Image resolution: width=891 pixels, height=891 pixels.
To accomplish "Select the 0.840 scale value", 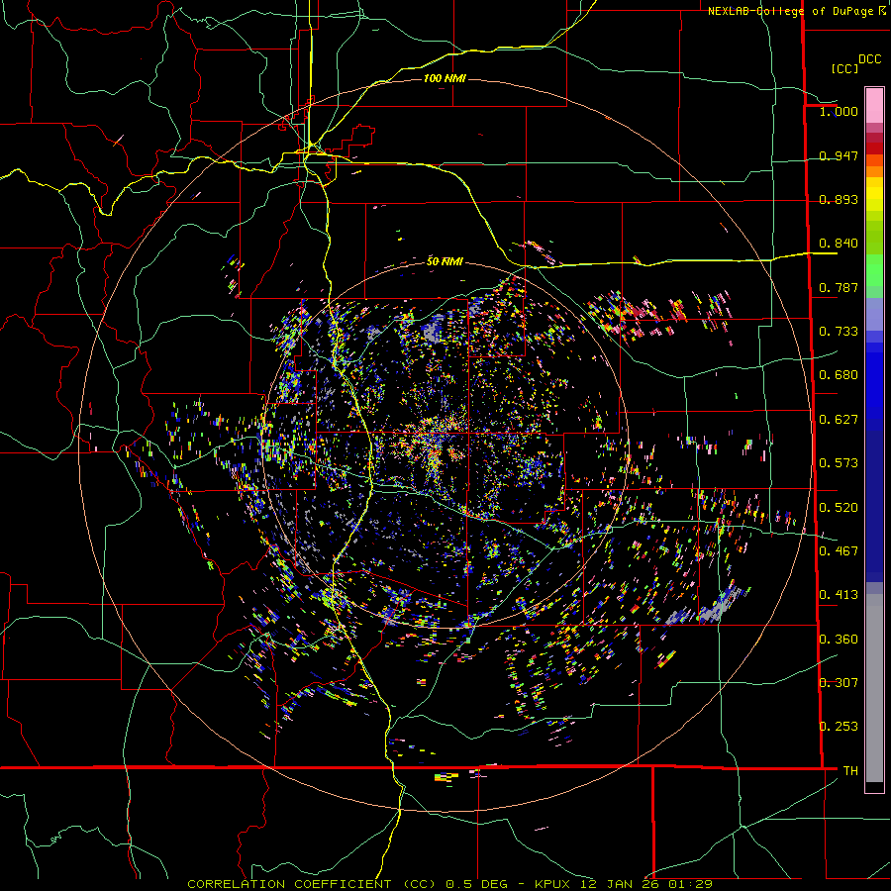I will 839,244.
